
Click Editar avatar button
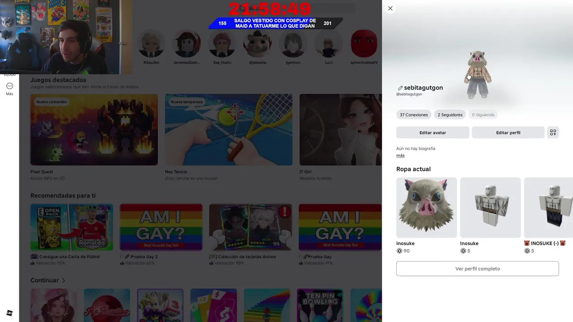(x=432, y=132)
